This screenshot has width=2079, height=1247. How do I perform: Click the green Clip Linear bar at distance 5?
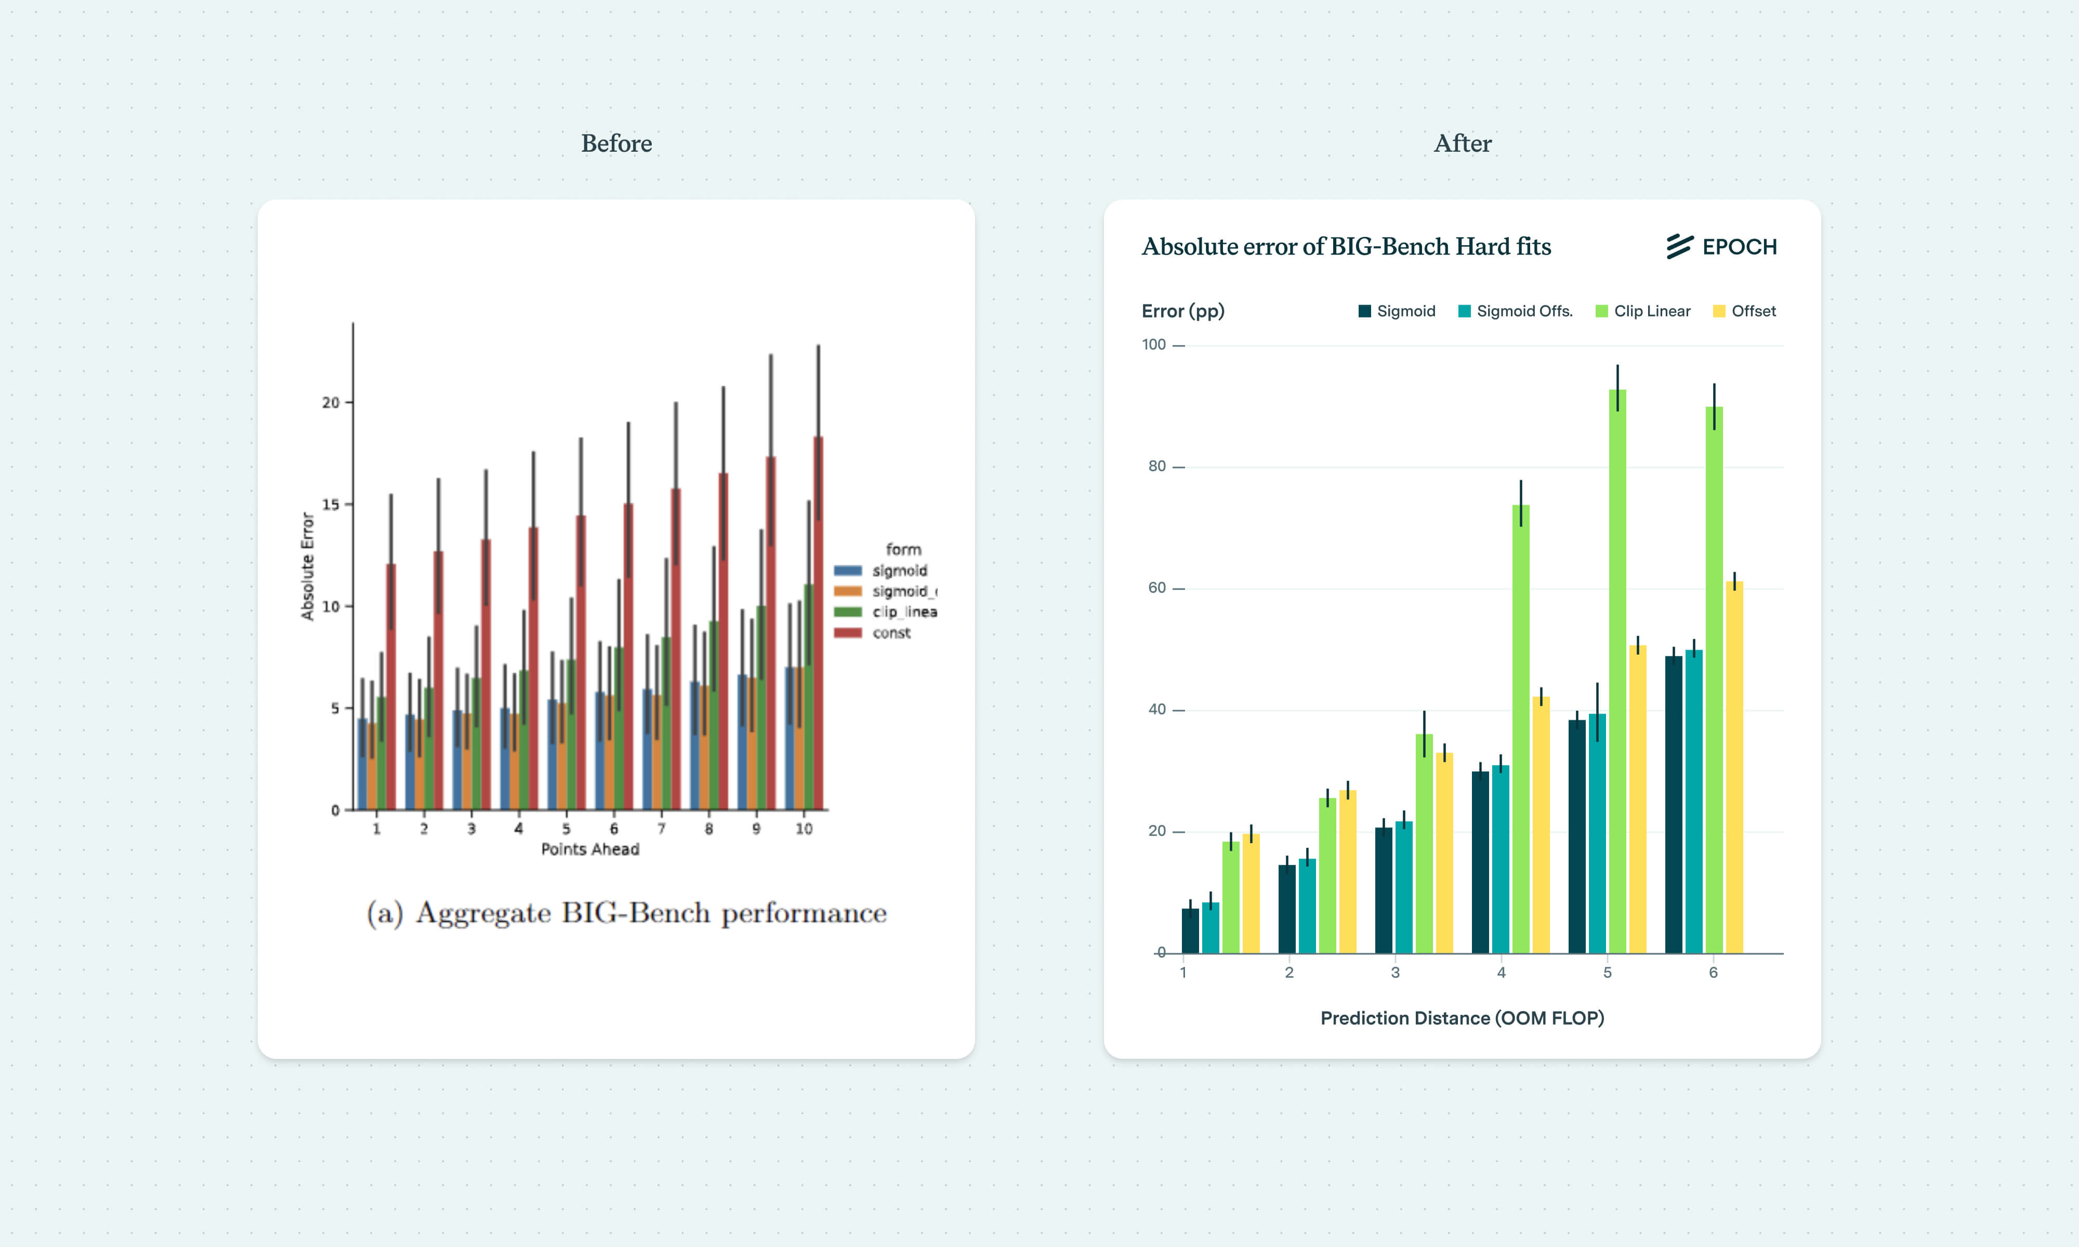click(x=1617, y=671)
